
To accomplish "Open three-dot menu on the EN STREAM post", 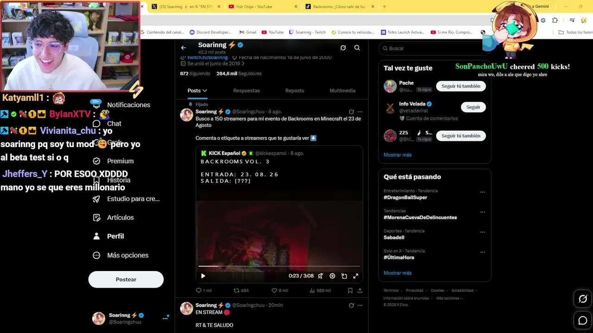I will pyautogui.click(x=360, y=305).
